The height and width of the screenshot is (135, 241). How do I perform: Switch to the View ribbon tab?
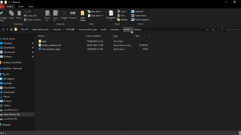(x=31, y=7)
